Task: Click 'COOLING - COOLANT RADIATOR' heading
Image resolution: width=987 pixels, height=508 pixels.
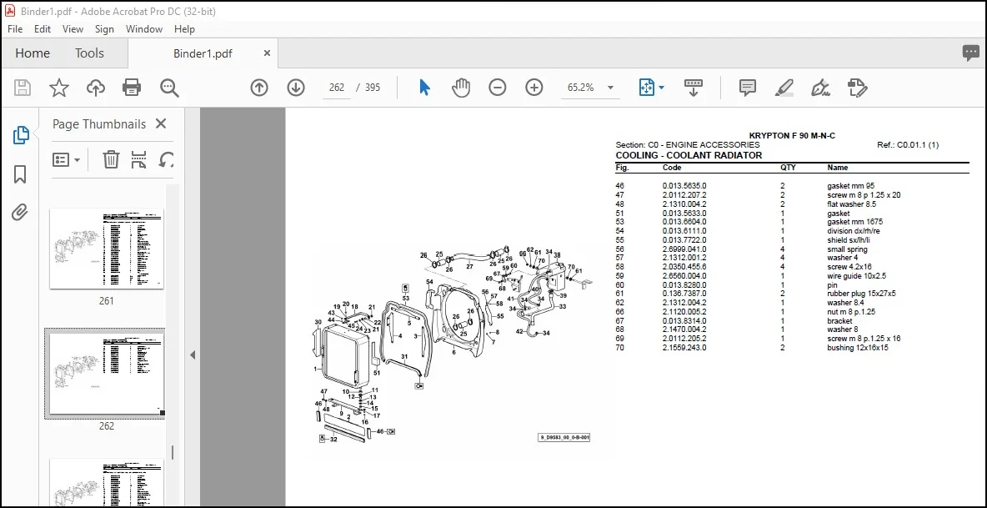Action: click(x=689, y=155)
